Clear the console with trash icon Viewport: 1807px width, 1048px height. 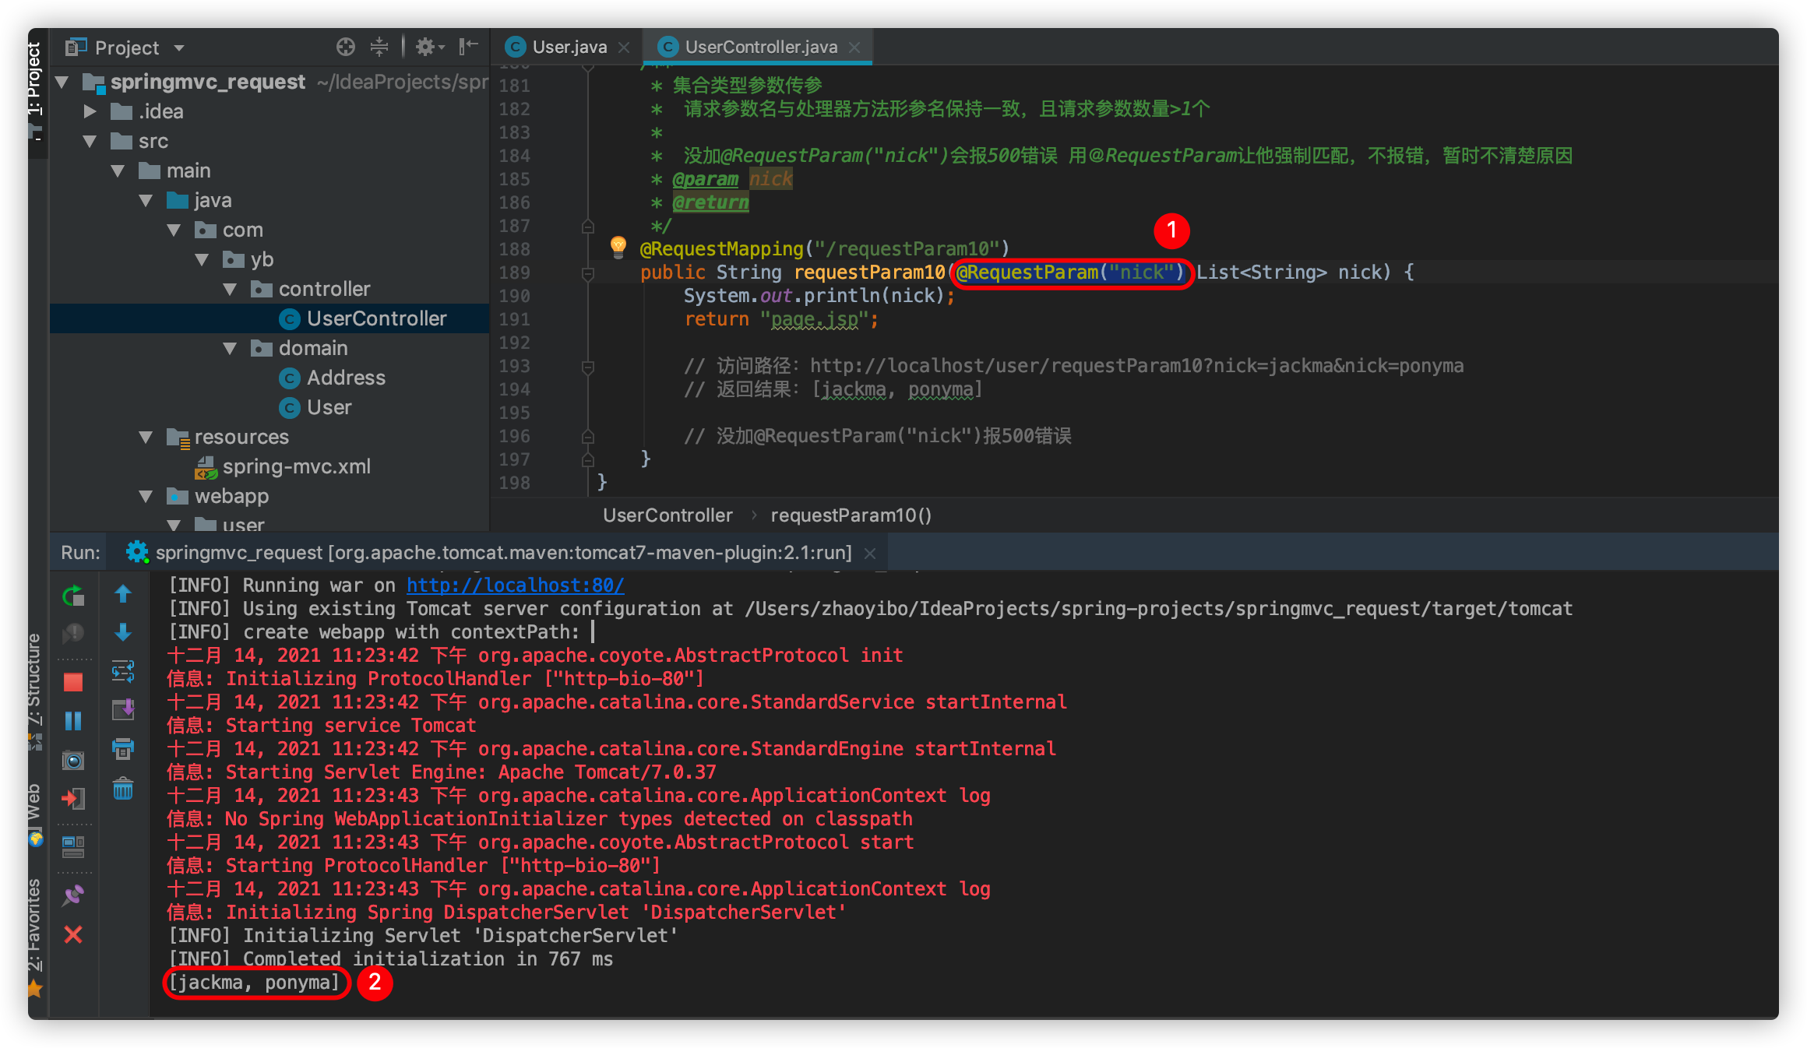point(123,790)
